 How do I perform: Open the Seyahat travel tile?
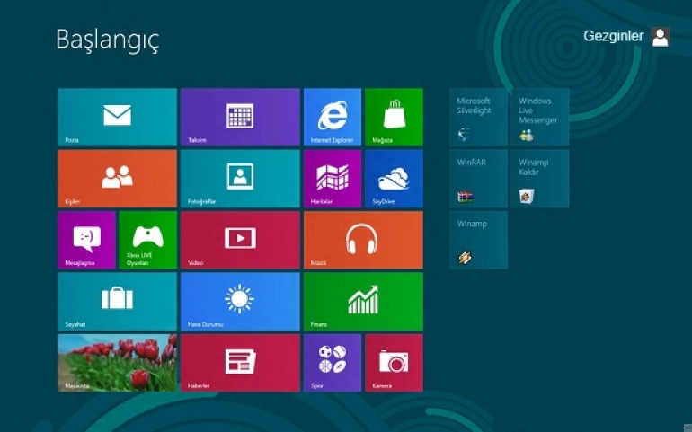[117, 302]
